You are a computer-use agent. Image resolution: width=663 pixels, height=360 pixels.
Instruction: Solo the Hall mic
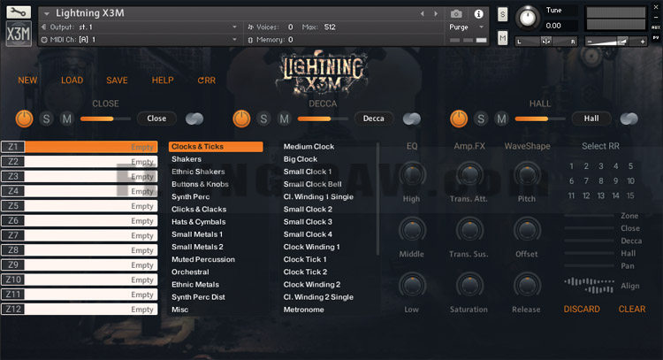pos(481,119)
